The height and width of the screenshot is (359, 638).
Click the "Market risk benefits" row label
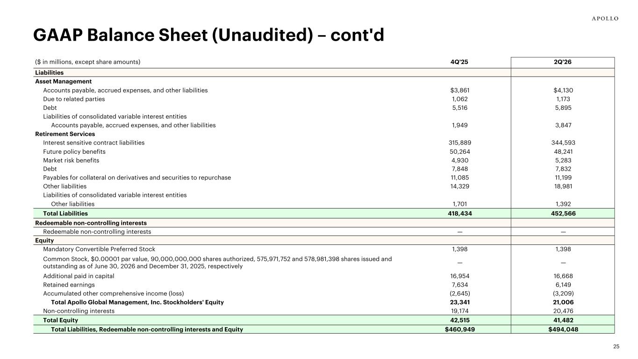click(71, 160)
